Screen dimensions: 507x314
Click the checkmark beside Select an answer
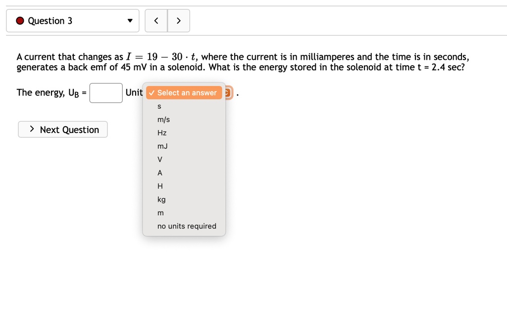tap(152, 92)
